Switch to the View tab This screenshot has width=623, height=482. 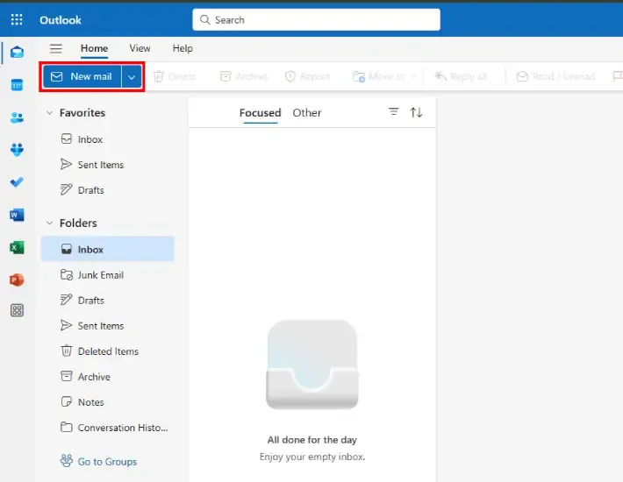[x=140, y=48]
